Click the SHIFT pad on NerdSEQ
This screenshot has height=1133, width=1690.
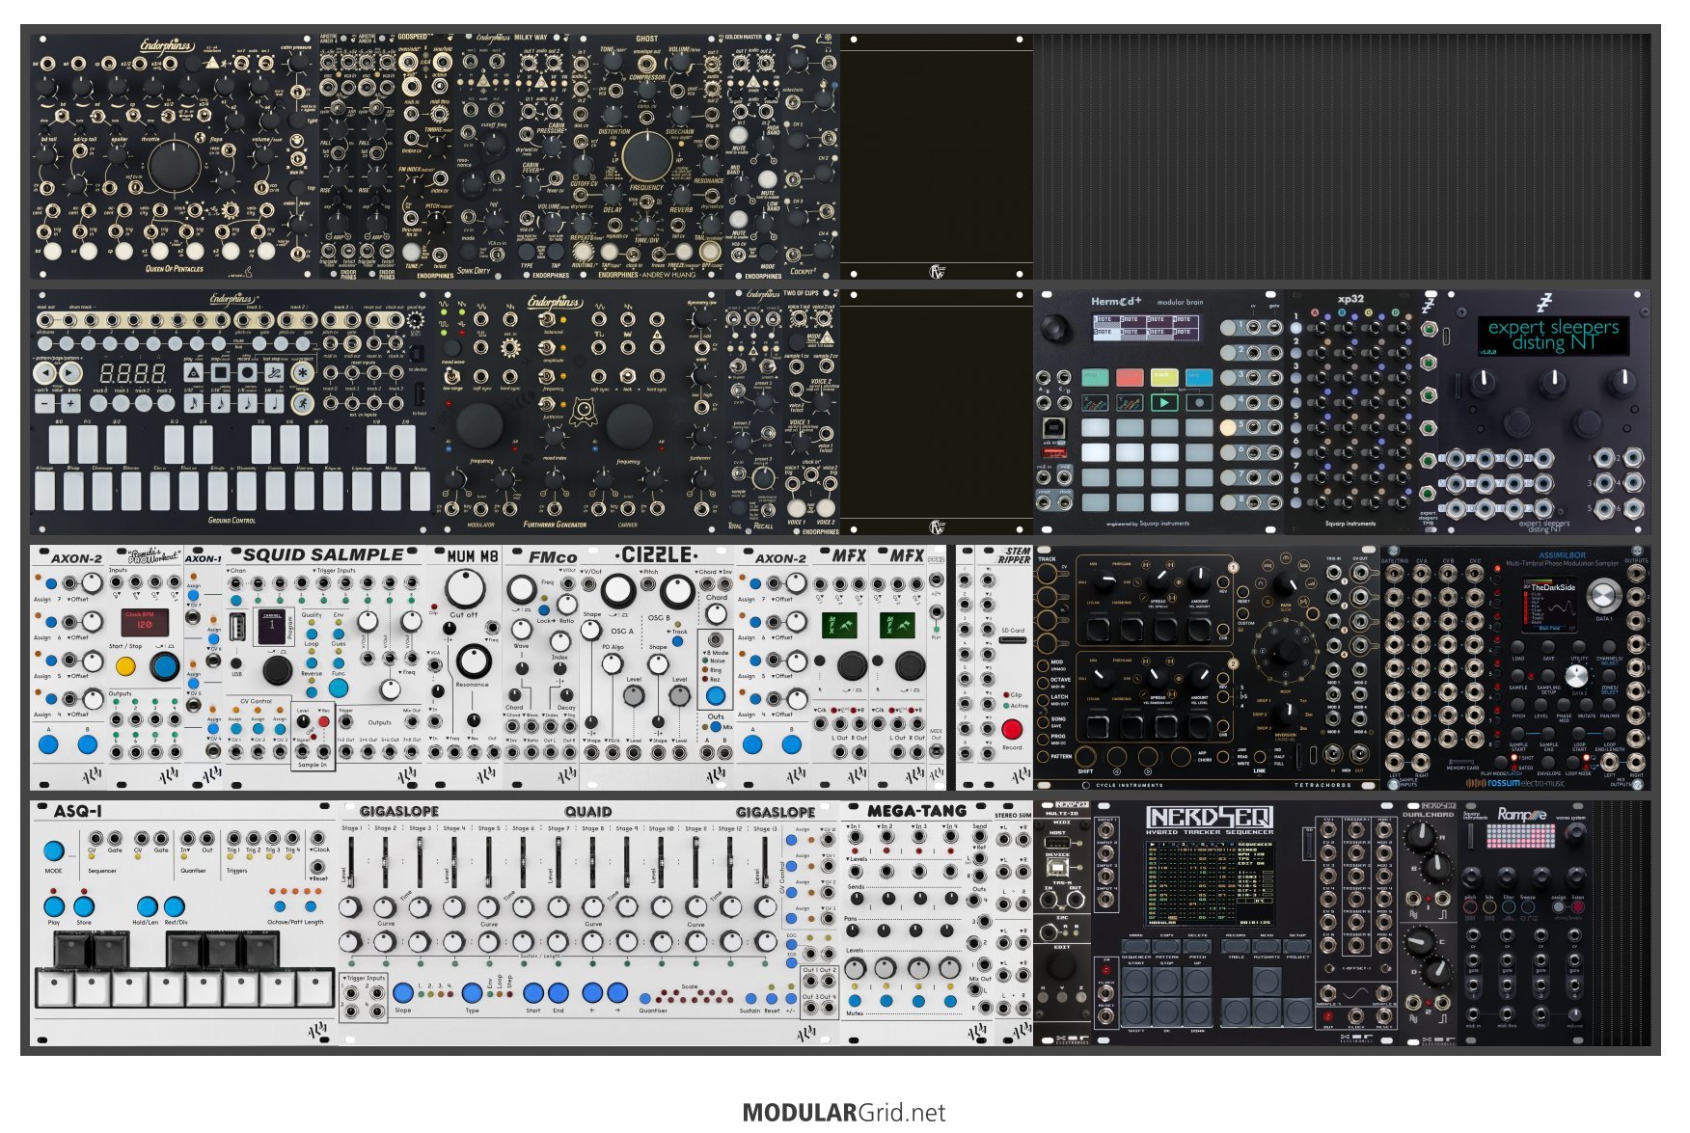tap(1135, 1013)
